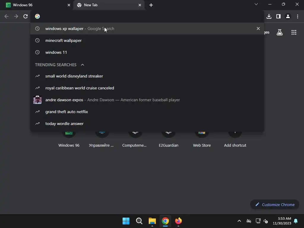Pick the windows 11 suggestion
This screenshot has width=304, height=228.
click(147, 52)
